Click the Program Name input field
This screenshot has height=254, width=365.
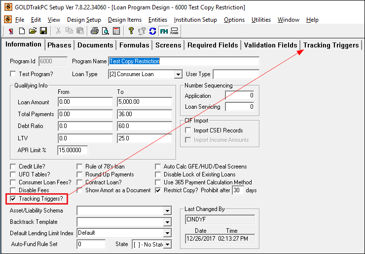(x=183, y=61)
